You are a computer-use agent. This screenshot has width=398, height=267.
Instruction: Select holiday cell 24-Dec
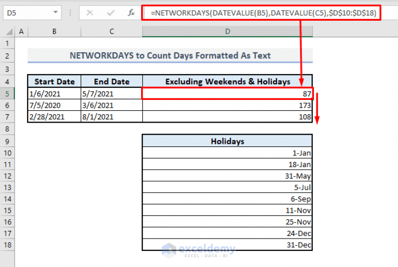pos(227,233)
